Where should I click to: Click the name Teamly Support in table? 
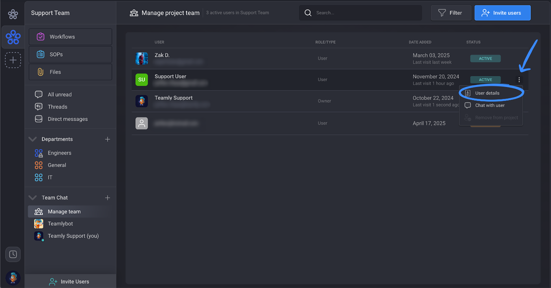click(x=174, y=98)
